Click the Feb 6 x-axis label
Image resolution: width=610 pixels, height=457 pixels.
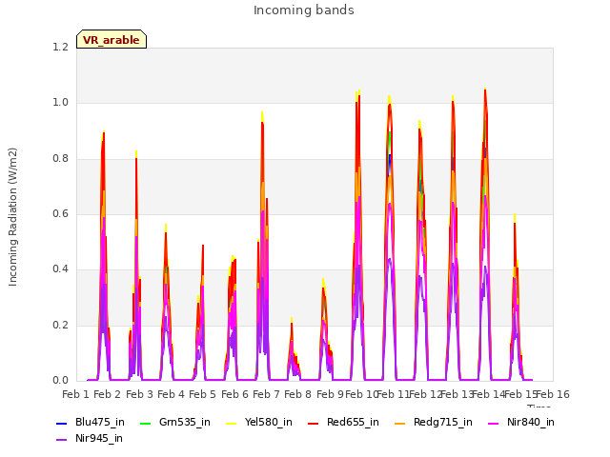tap(234, 394)
